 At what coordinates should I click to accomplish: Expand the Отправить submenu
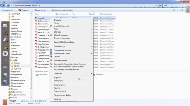tap(71, 74)
